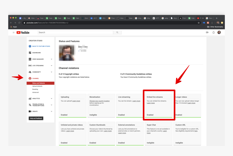The image size is (233, 156).
Task: Click Learn more under Super Chat
Action: [165, 131]
